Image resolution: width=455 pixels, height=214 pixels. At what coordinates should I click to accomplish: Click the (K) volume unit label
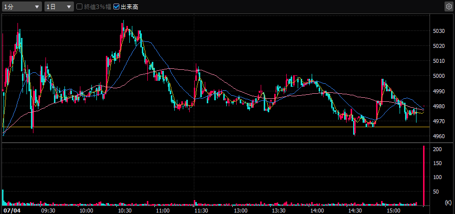click(x=448, y=203)
